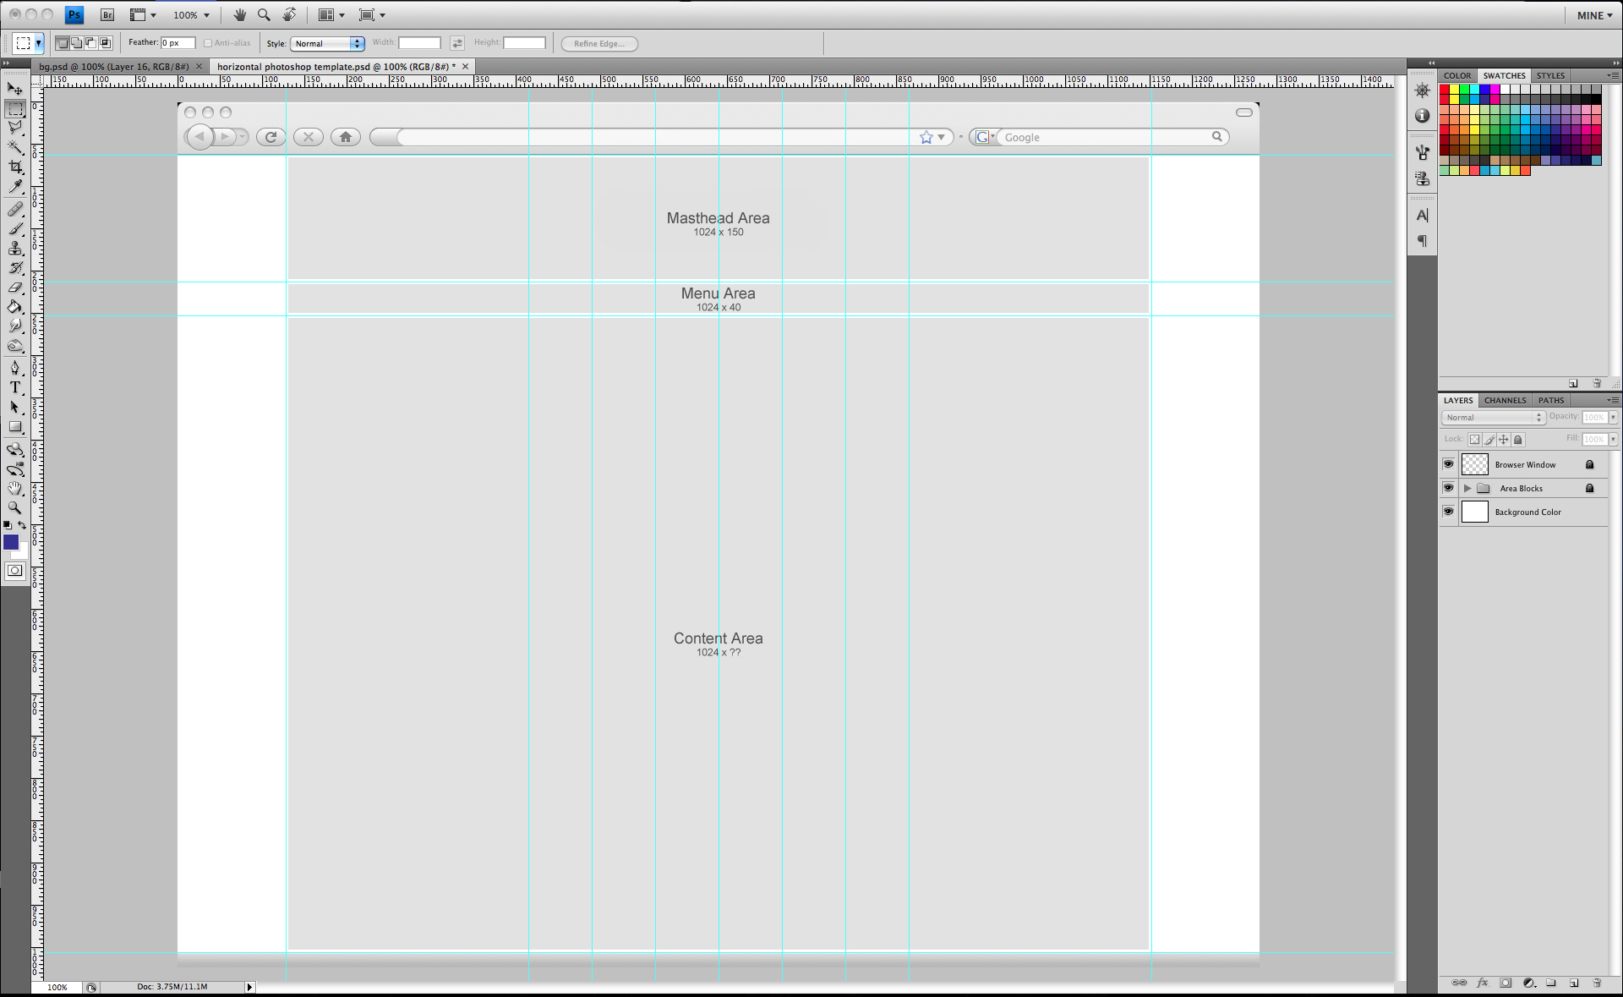The height and width of the screenshot is (997, 1623).
Task: Click the Refine Edge button
Action: click(x=599, y=43)
